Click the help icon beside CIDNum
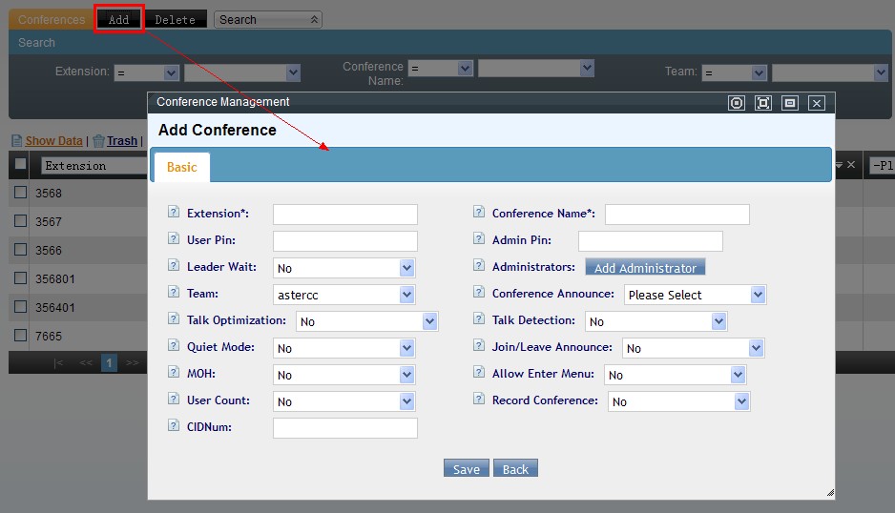The image size is (895, 513). click(x=174, y=426)
